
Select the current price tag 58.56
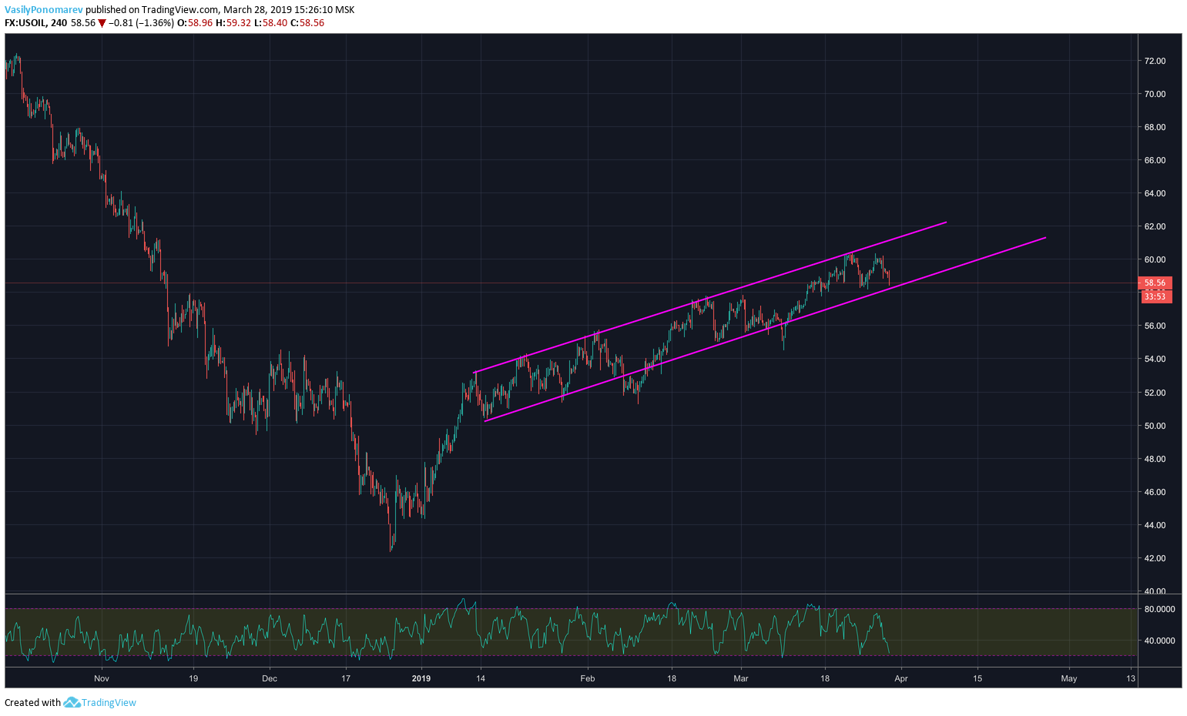[x=1155, y=283]
